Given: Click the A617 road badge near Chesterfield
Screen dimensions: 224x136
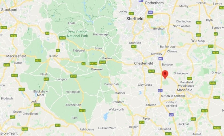Looking at the screenshot, I should (151, 71).
